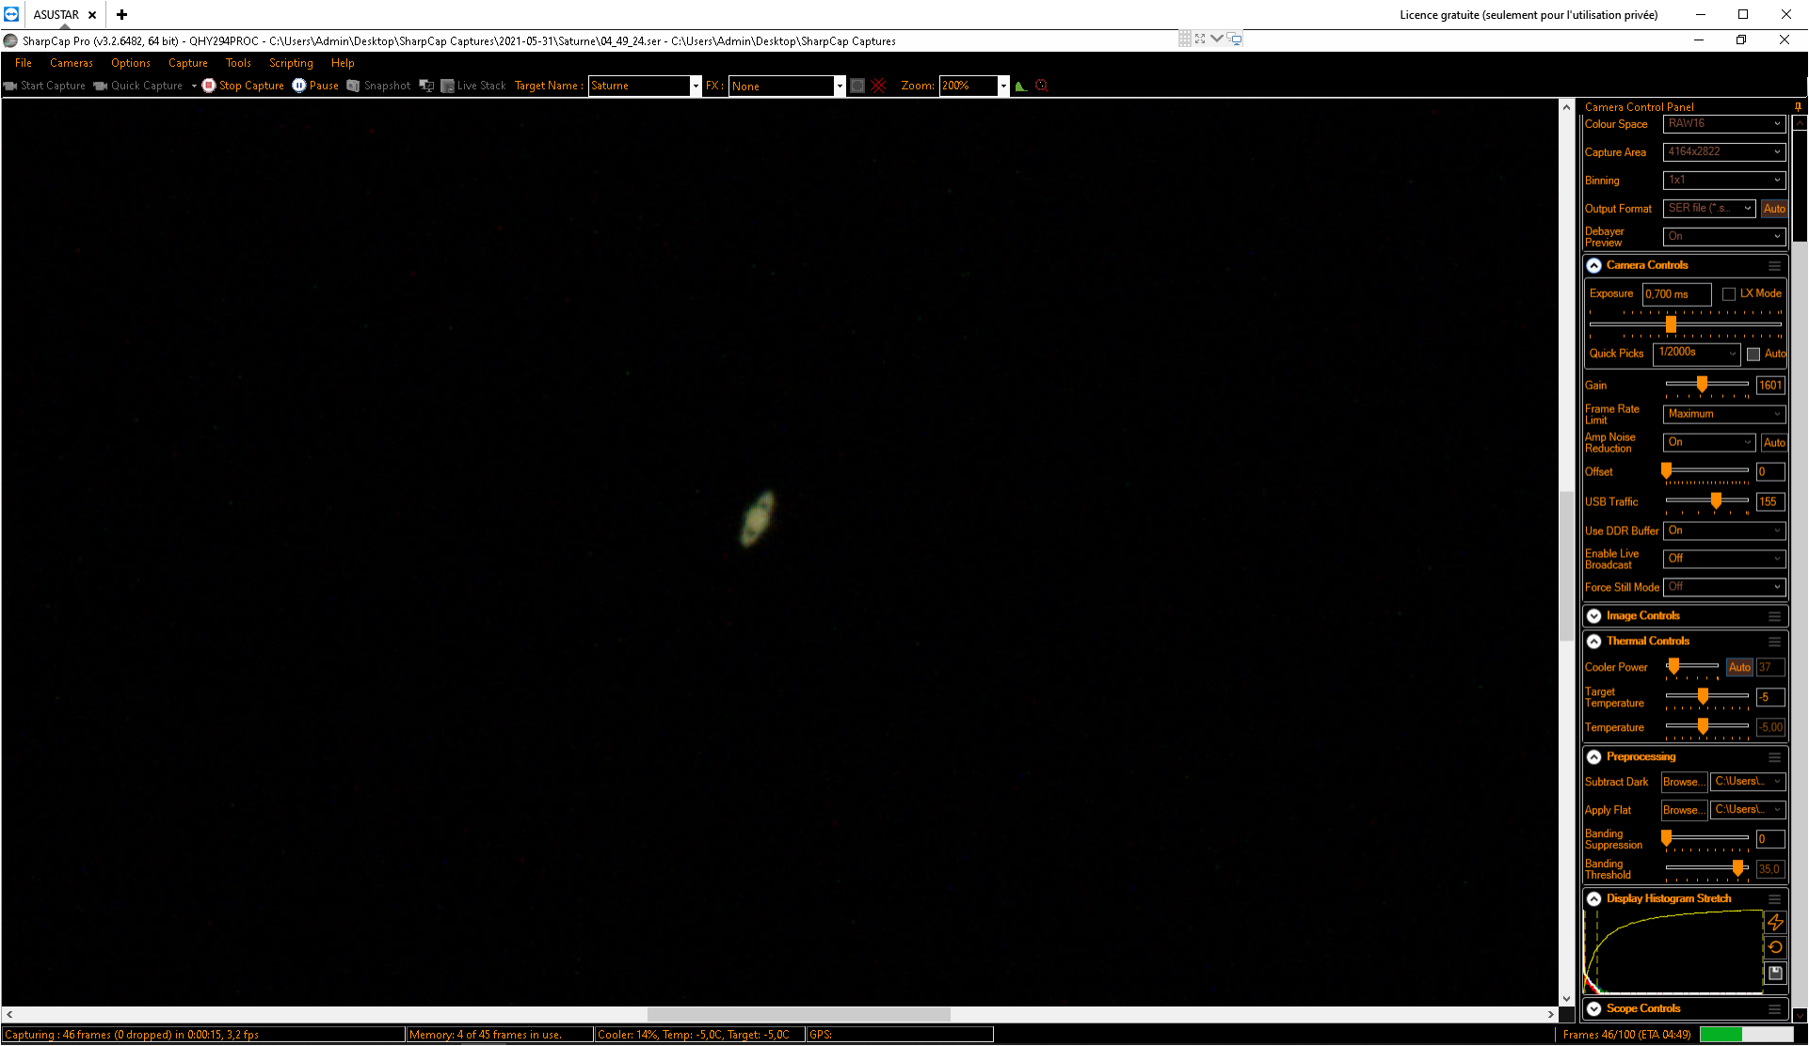Collapse the Camera Controls section
The width and height of the screenshot is (1809, 1046).
coord(1594,266)
